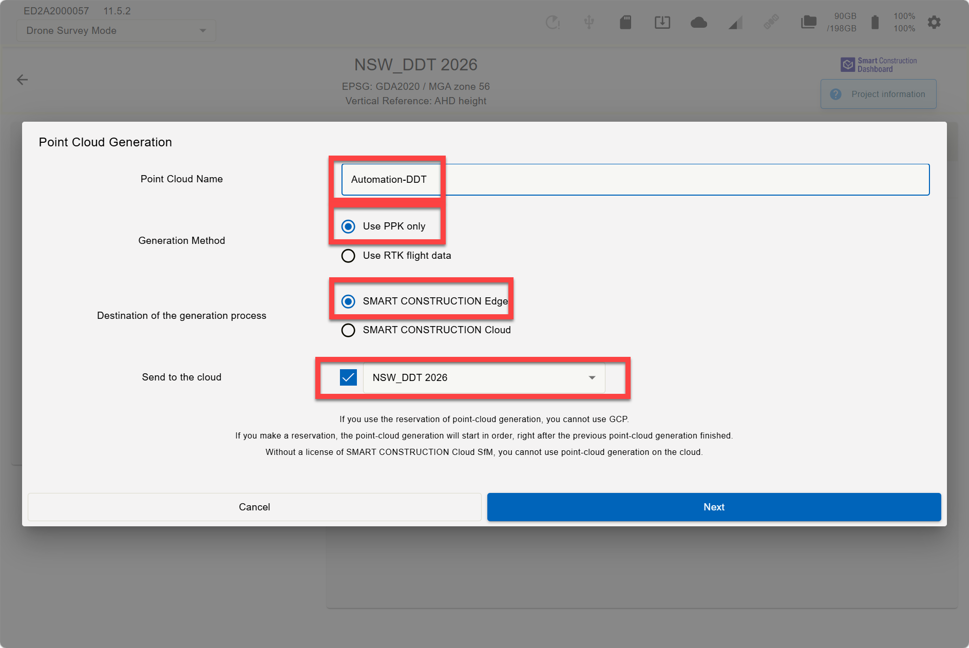
Task: Click the 90GB /198GB storage text
Action: point(841,22)
